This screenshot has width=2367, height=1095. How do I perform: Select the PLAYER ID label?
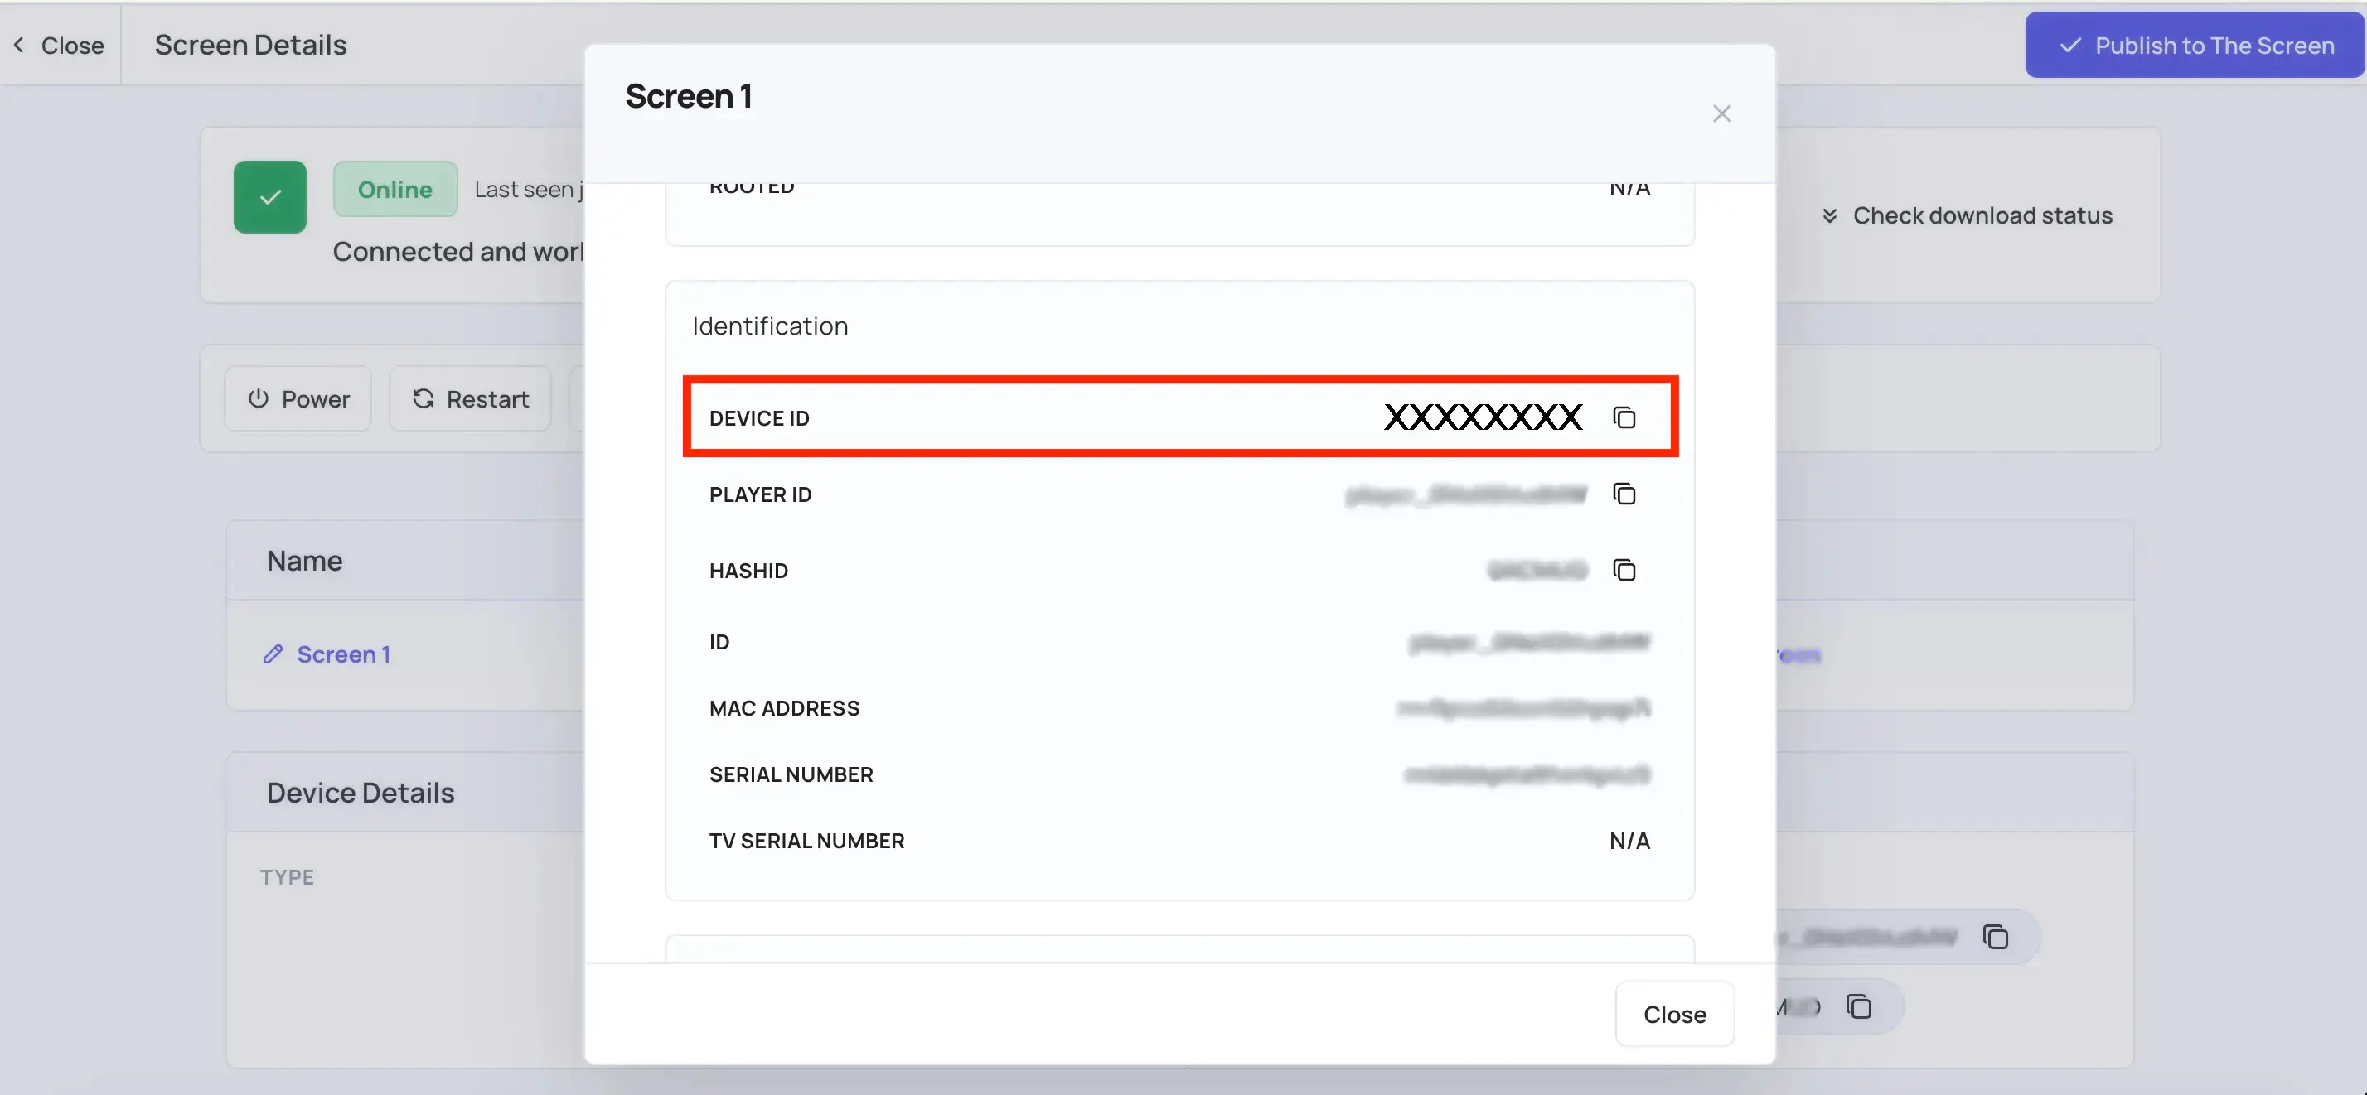(x=761, y=494)
